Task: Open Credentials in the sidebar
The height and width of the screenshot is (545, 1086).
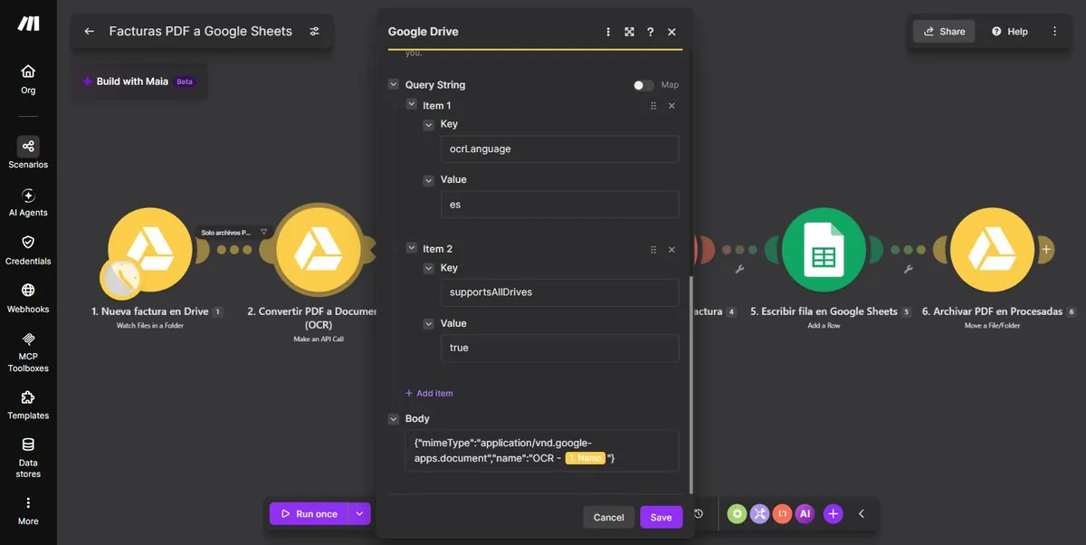Action: click(28, 250)
